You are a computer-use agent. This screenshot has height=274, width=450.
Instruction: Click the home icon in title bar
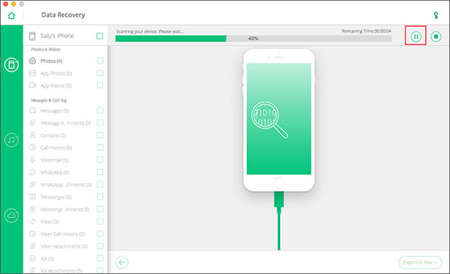click(x=11, y=15)
